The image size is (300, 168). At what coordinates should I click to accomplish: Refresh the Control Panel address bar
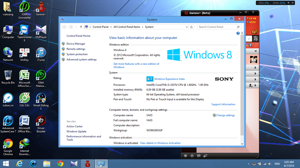[192, 27]
